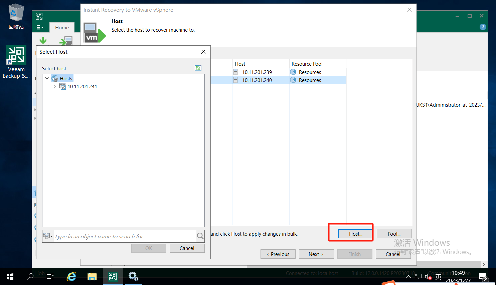Click the taskbar search icon
This screenshot has height=285, width=496.
pos(30,276)
